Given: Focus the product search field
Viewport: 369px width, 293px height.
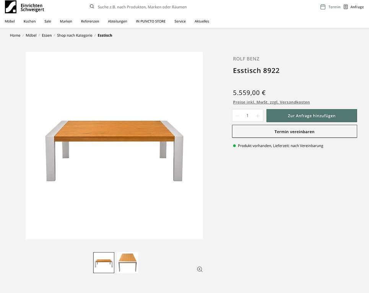Looking at the screenshot, I should 142,7.
